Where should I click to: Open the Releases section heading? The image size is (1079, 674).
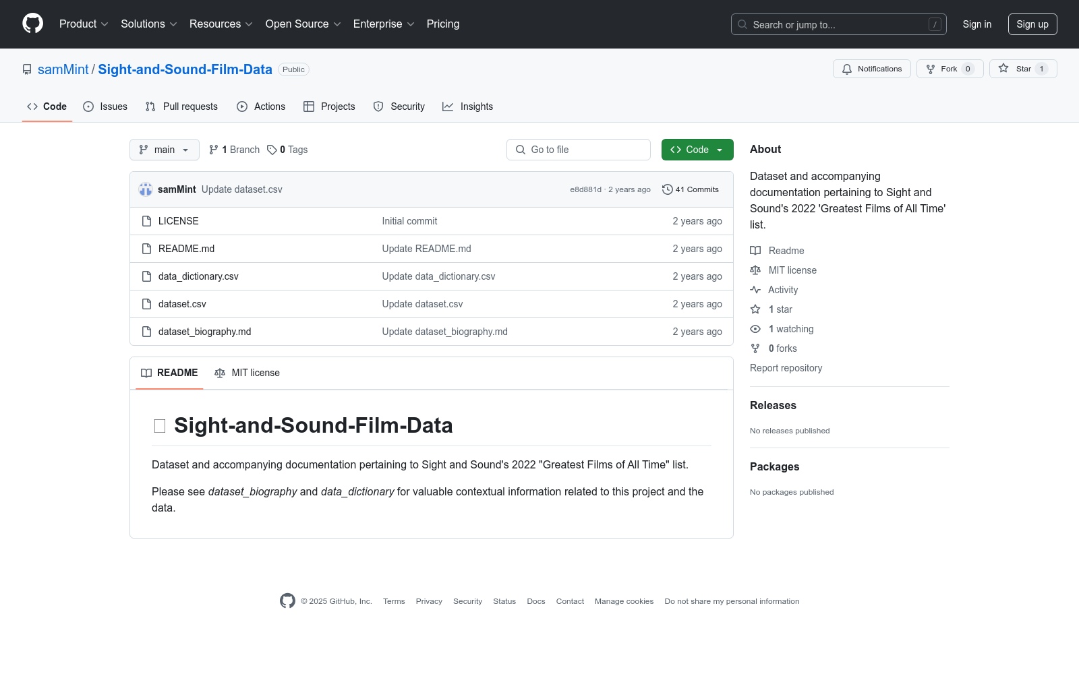pyautogui.click(x=773, y=405)
